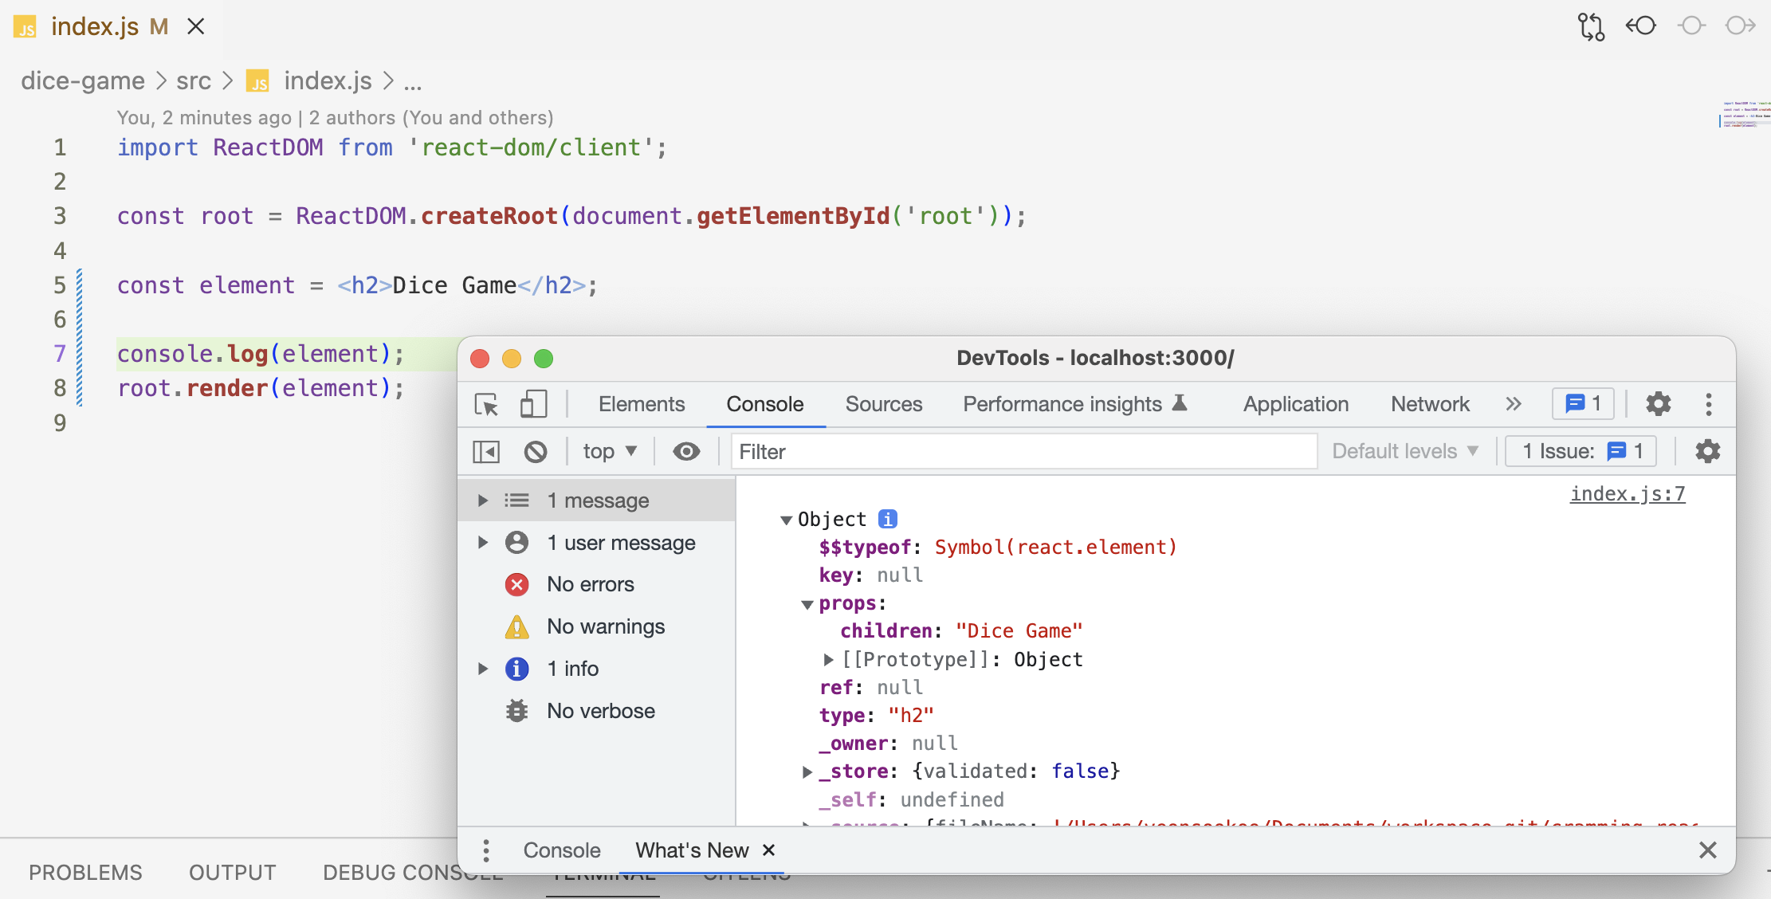Click the clear console icon
The width and height of the screenshot is (1771, 899).
pos(536,452)
